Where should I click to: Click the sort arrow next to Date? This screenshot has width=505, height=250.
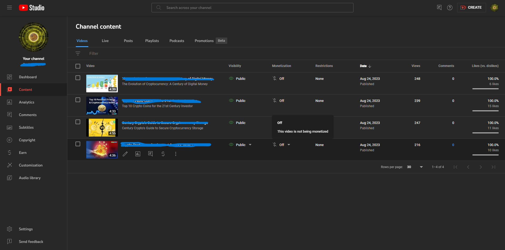coord(370,66)
